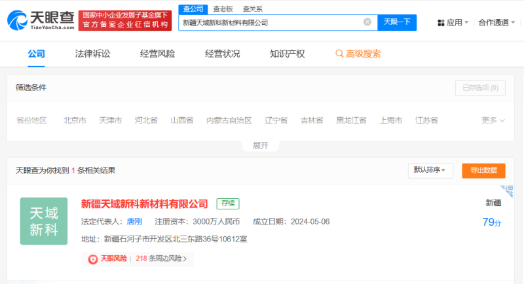Open 218 条周边风险 details chevron

point(185,258)
